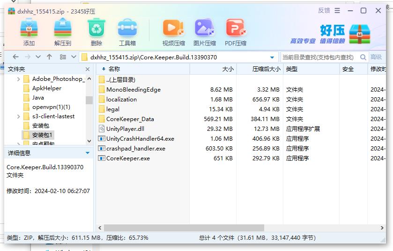Open the 工具箱 toolbox icon
This screenshot has width=393, height=251.
point(127,28)
